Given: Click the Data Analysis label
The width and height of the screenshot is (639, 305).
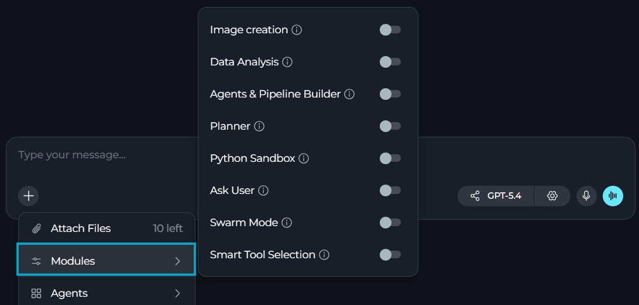Looking at the screenshot, I should tap(244, 62).
